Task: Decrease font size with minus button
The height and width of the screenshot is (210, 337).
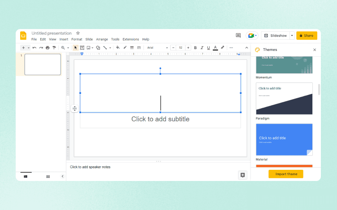Action: tap(173, 47)
